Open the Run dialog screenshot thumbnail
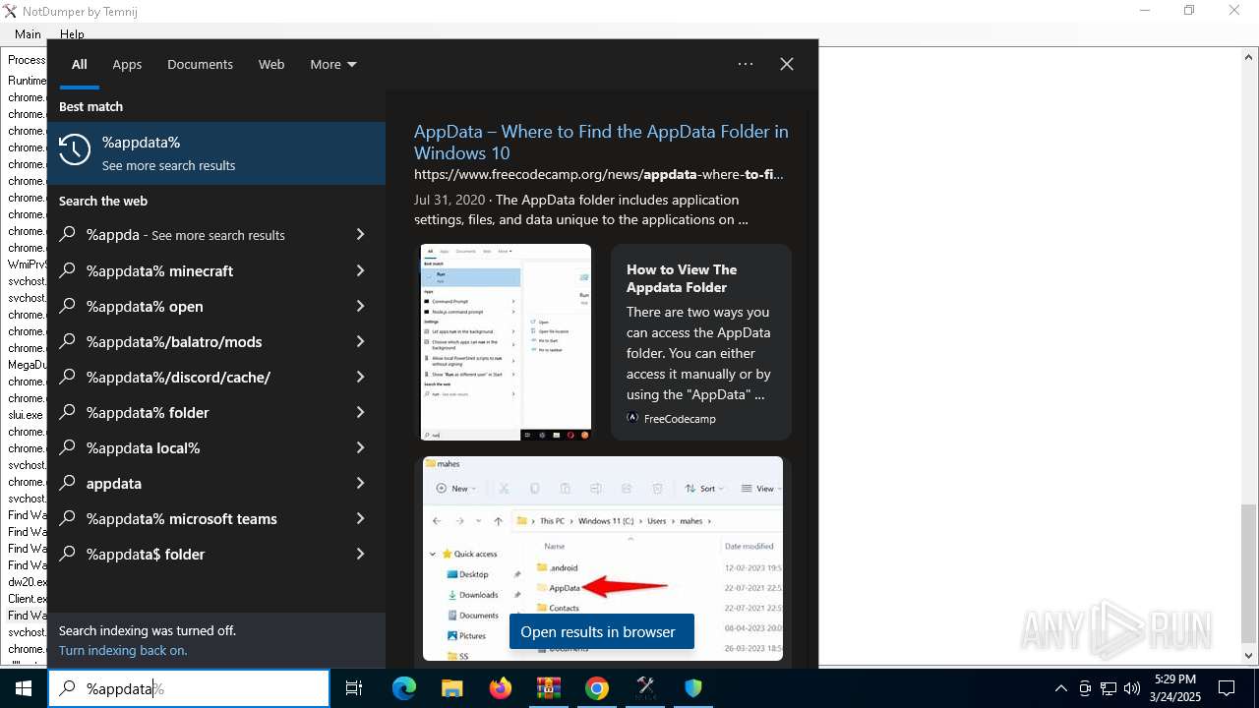 (506, 342)
